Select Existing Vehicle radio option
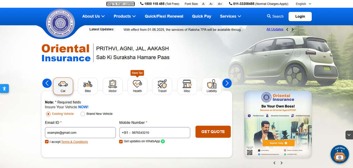353x168 pixels. 48,114
